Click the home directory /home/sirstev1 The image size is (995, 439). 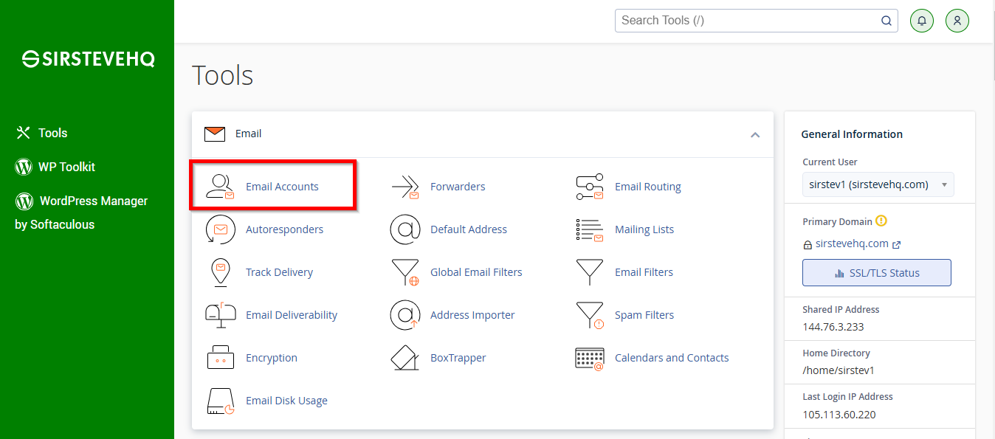839,370
